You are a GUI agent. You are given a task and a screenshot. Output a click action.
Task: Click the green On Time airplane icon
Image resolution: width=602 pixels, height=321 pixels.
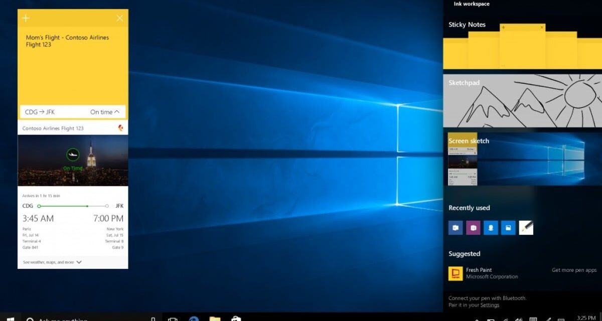pos(73,154)
